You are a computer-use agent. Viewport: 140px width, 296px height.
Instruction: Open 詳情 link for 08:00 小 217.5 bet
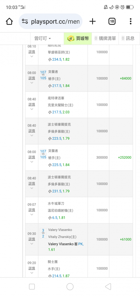click(x=32, y=78)
